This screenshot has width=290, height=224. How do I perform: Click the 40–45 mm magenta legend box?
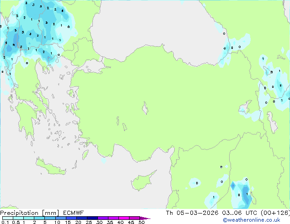point(124,218)
